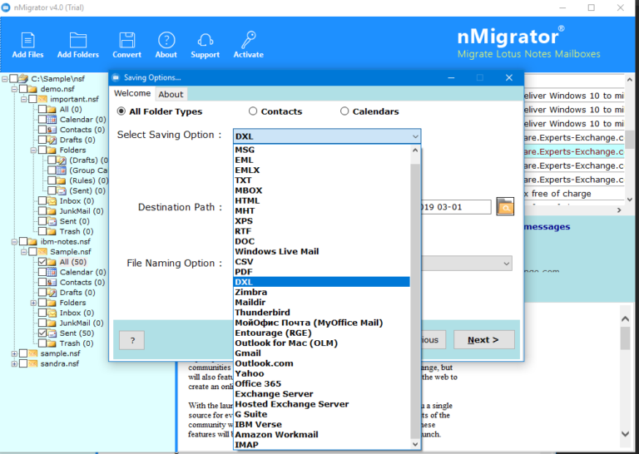Click the dropdown list scroll up arrow
Image resolution: width=639 pixels, height=454 pixels.
pyautogui.click(x=415, y=150)
